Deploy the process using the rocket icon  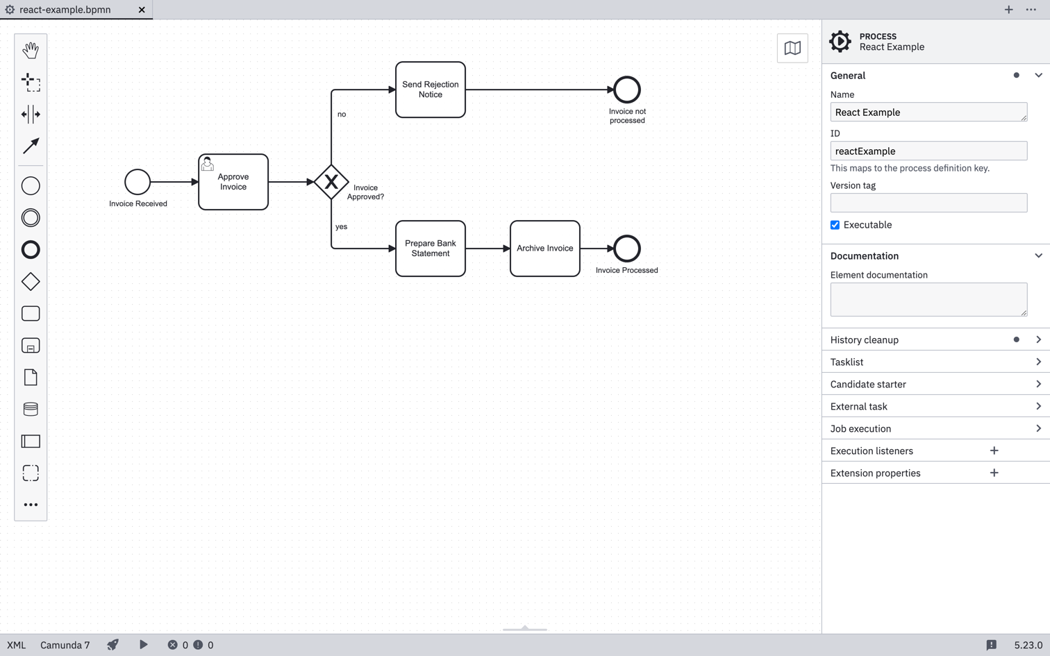112,645
